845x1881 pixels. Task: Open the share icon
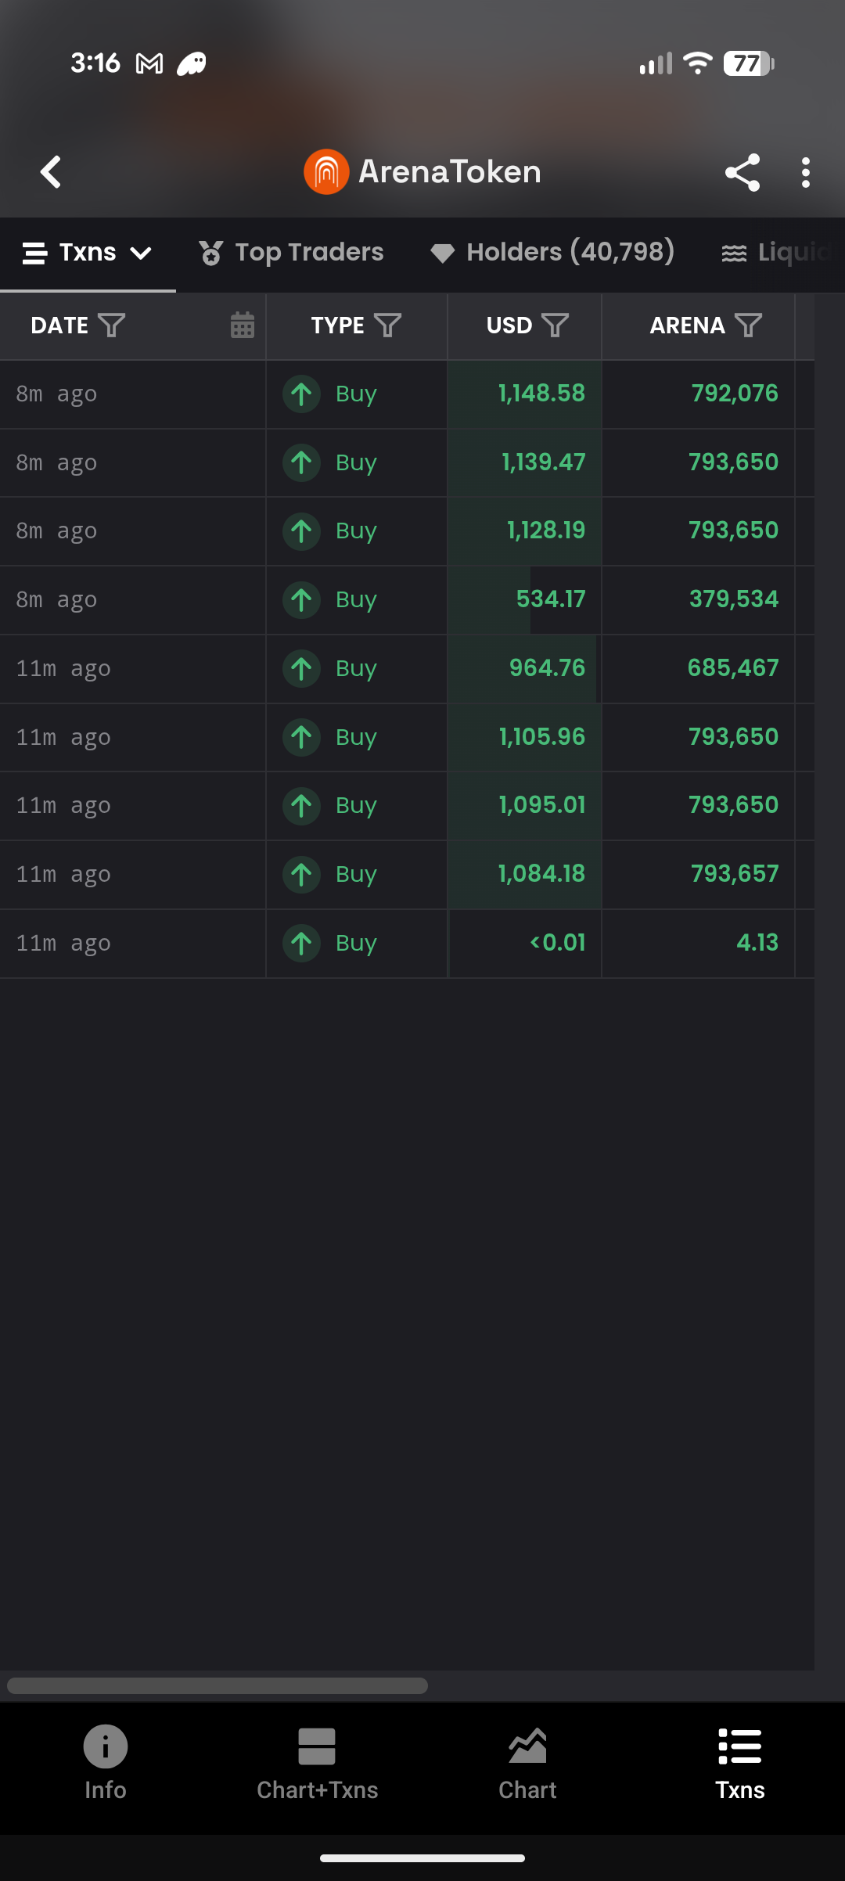click(x=743, y=172)
